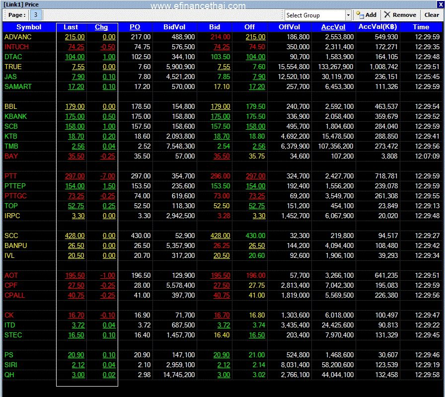Select the TMB symbol
Image resolution: width=445 pixels, height=397 pixels.
pos(11,146)
